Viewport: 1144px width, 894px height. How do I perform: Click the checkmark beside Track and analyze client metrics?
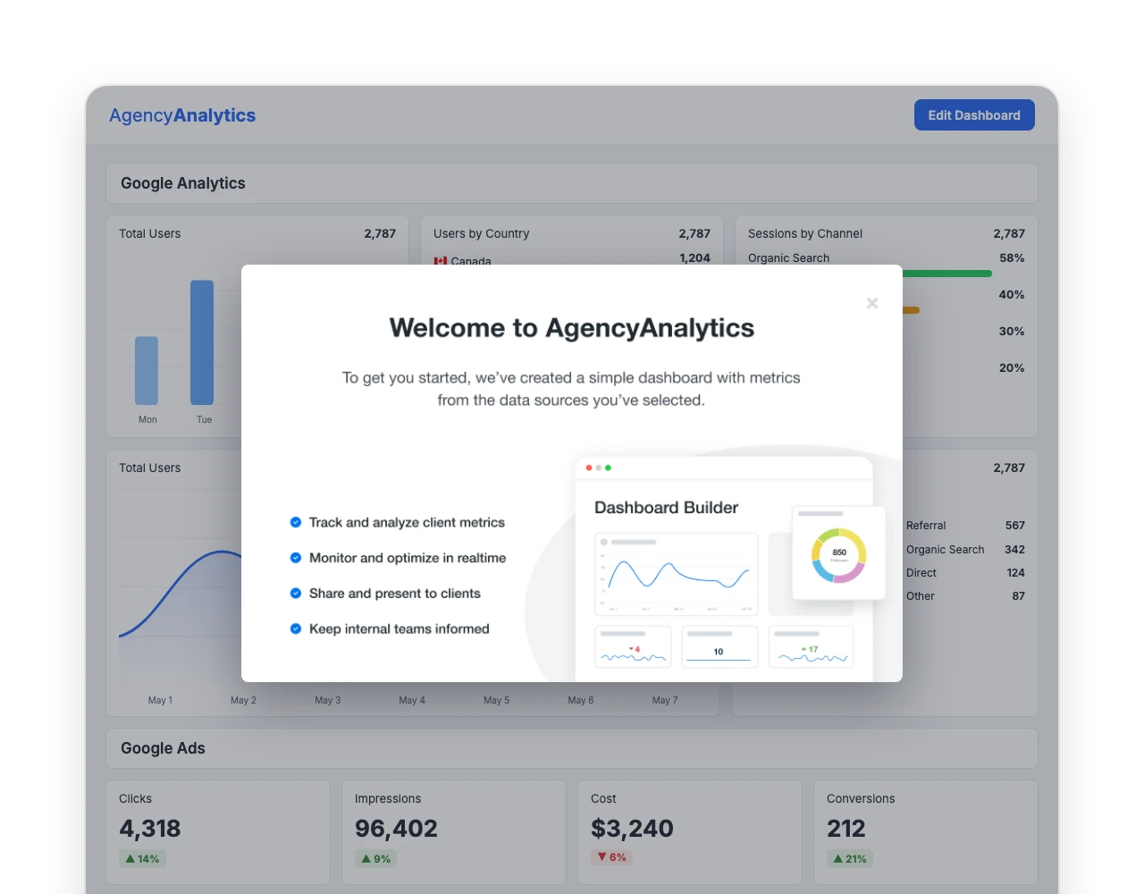296,522
